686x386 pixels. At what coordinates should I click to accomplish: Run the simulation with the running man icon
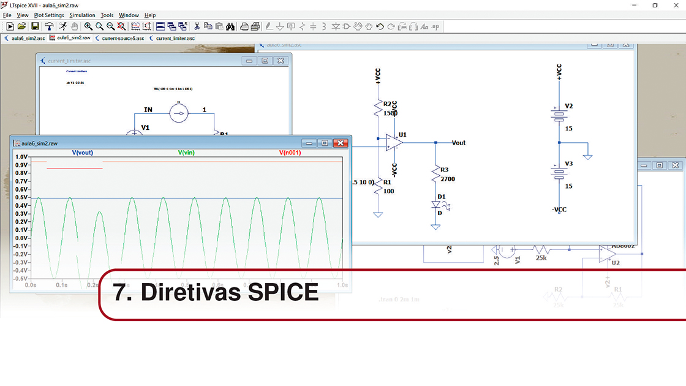click(x=63, y=27)
